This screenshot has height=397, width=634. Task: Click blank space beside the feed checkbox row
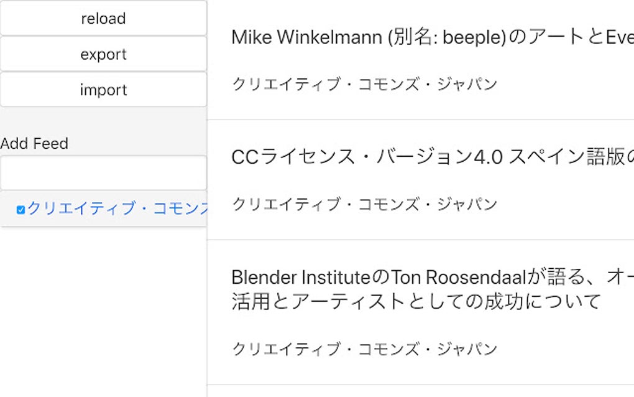point(9,210)
